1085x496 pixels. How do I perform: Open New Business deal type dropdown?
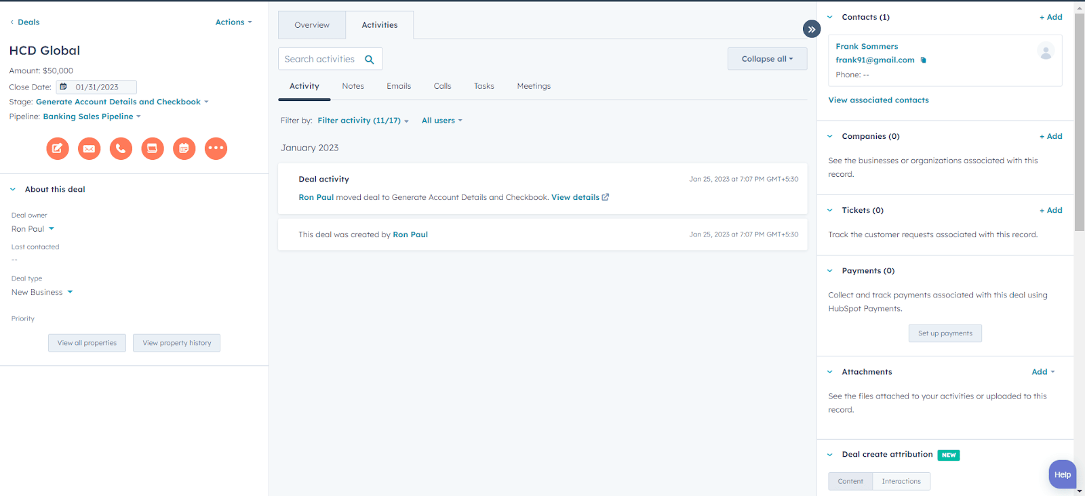point(42,293)
